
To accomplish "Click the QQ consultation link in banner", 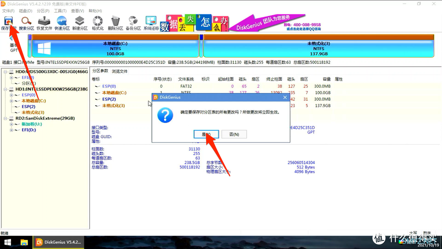I will click(304, 29).
